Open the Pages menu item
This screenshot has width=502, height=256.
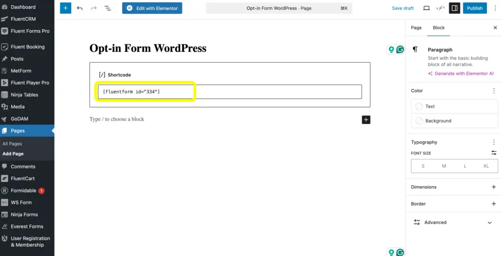tap(27, 130)
